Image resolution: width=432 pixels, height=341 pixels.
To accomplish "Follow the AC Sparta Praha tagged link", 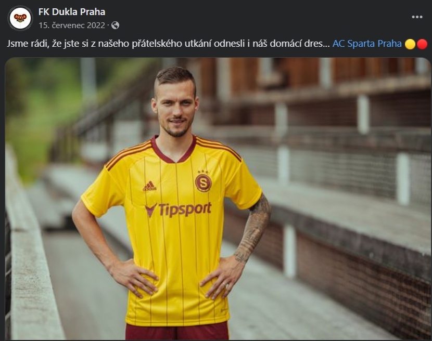I will coord(367,44).
